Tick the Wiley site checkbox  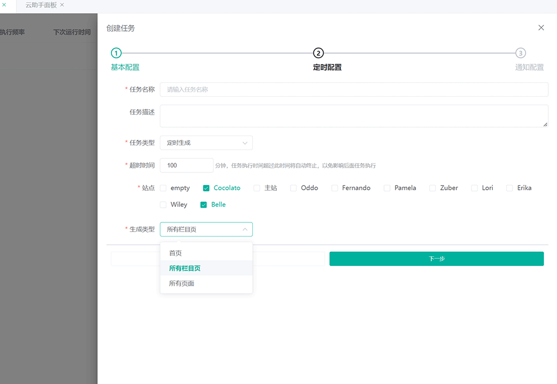click(163, 205)
